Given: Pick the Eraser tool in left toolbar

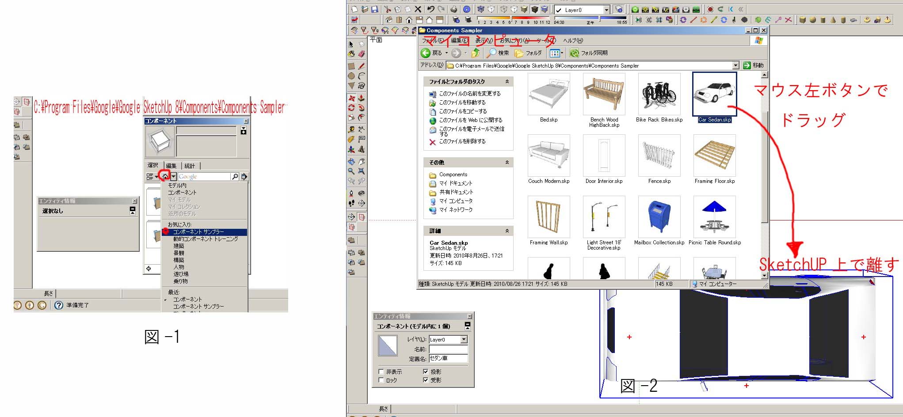Looking at the screenshot, I should [x=362, y=54].
